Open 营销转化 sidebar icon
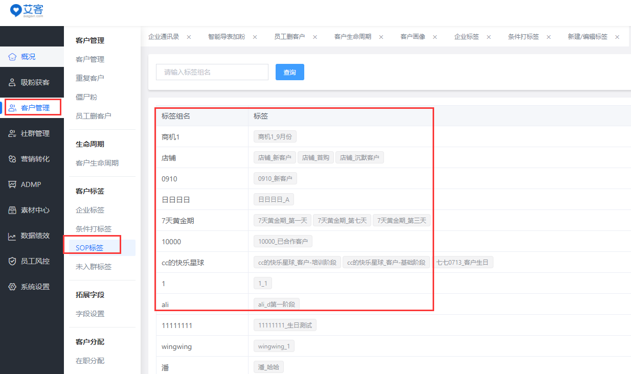This screenshot has width=631, height=374. 12,159
